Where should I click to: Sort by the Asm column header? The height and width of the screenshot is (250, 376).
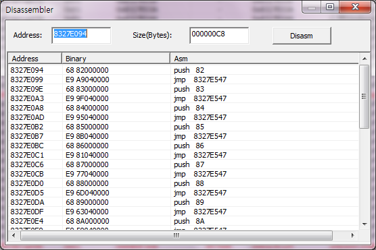click(x=264, y=59)
